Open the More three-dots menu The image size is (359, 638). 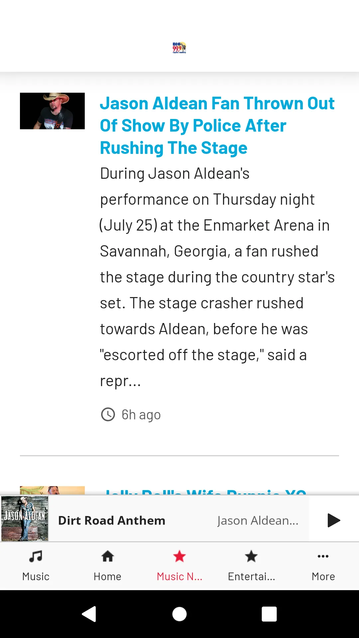(x=323, y=556)
